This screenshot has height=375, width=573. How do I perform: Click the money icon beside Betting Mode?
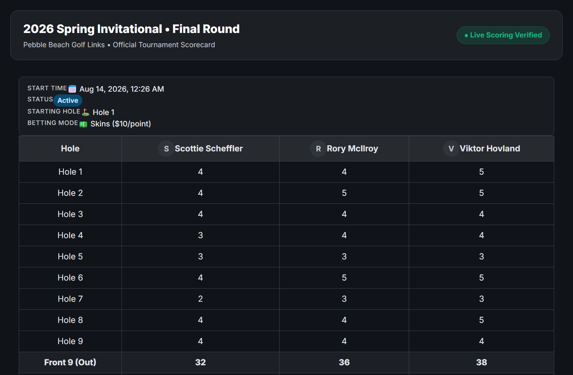click(x=83, y=124)
